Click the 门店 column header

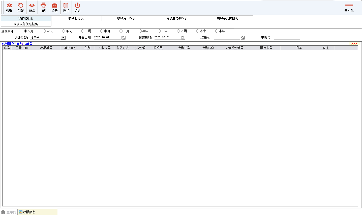click(x=299, y=48)
